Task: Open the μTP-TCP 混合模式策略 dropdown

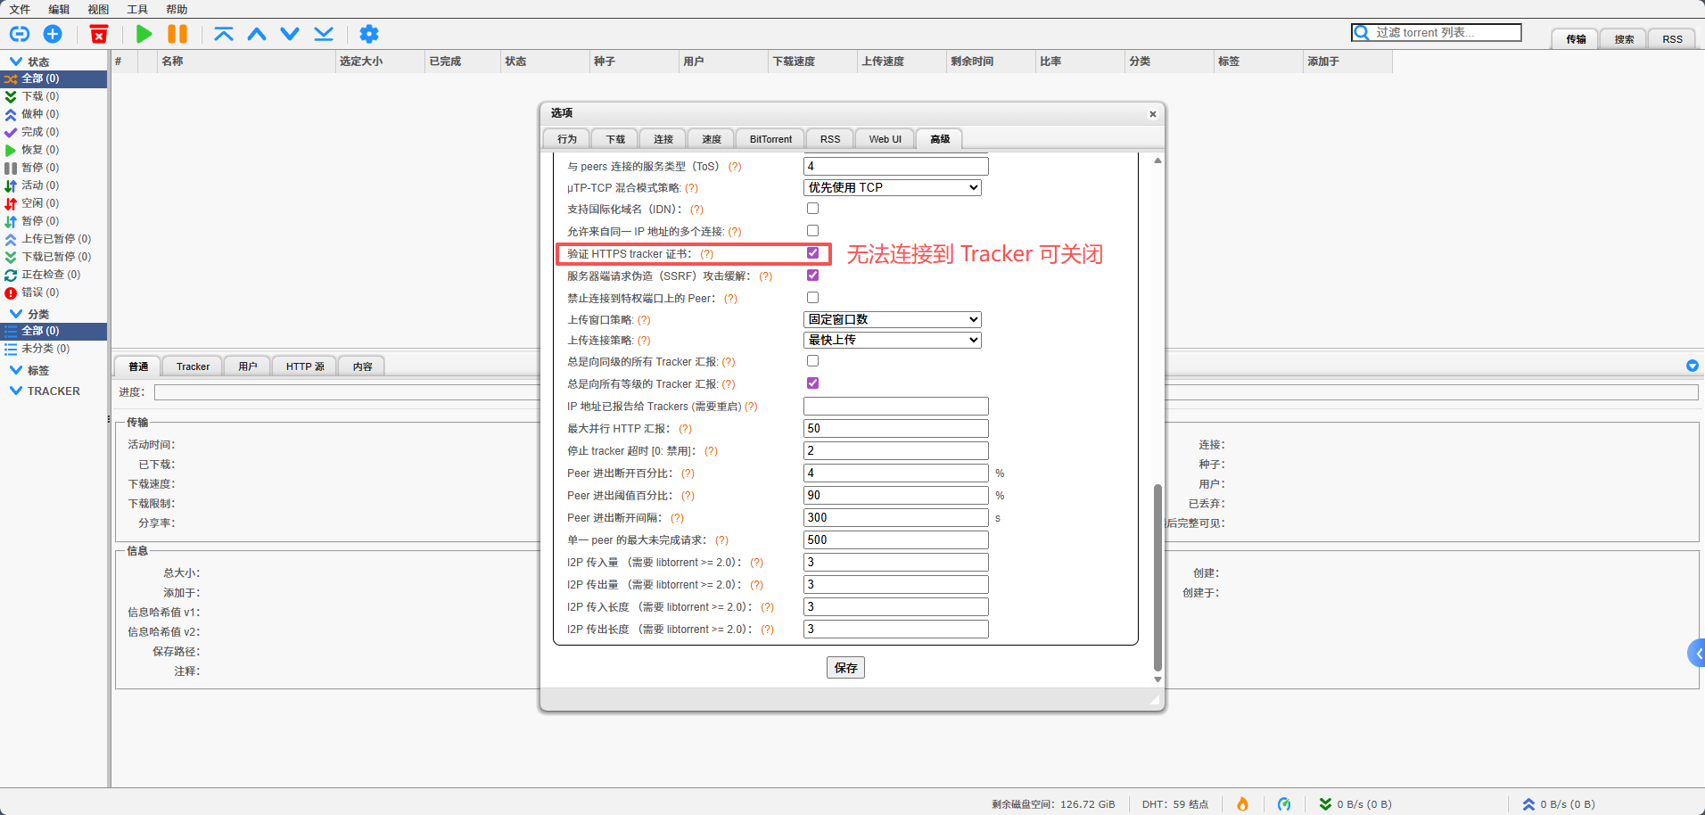Action: [x=892, y=187]
